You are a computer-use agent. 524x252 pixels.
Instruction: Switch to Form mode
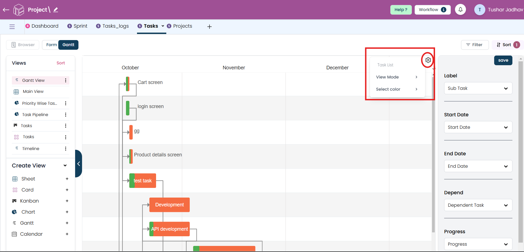[x=51, y=45]
